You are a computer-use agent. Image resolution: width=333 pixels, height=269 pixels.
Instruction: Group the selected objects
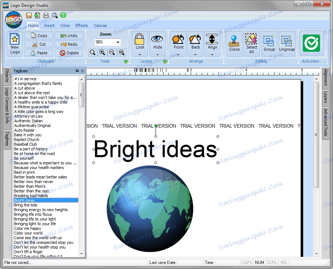pos(269,44)
